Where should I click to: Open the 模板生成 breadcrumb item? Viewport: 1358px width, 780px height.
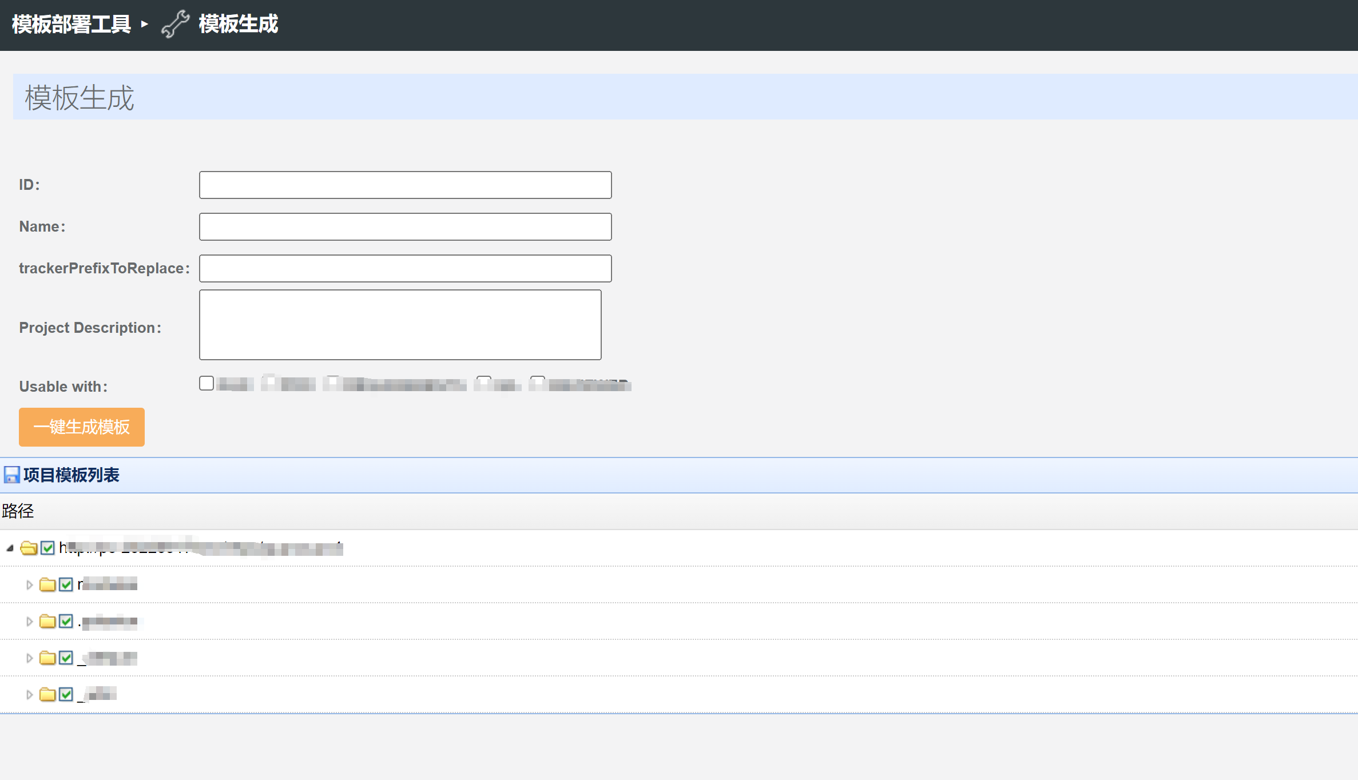[239, 24]
